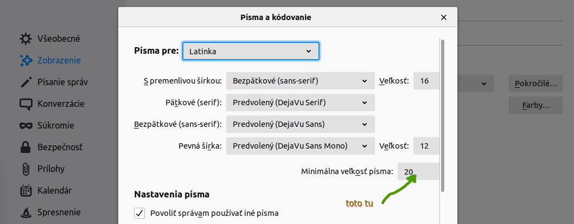This screenshot has width=574, height=224.
Task: Click the Konverzácie chat bubble icon
Action: [25, 104]
